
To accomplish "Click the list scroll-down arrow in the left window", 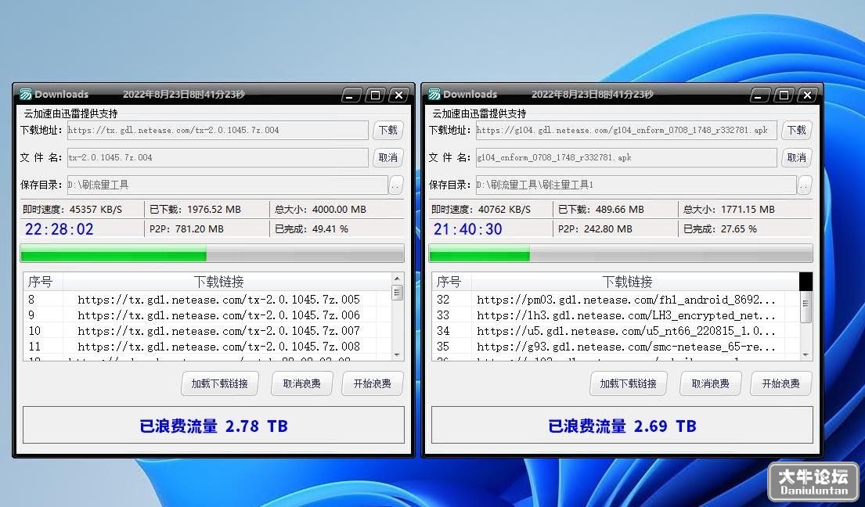I will click(397, 355).
